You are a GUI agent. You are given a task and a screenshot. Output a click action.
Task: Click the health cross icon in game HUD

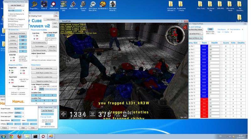click(x=64, y=114)
